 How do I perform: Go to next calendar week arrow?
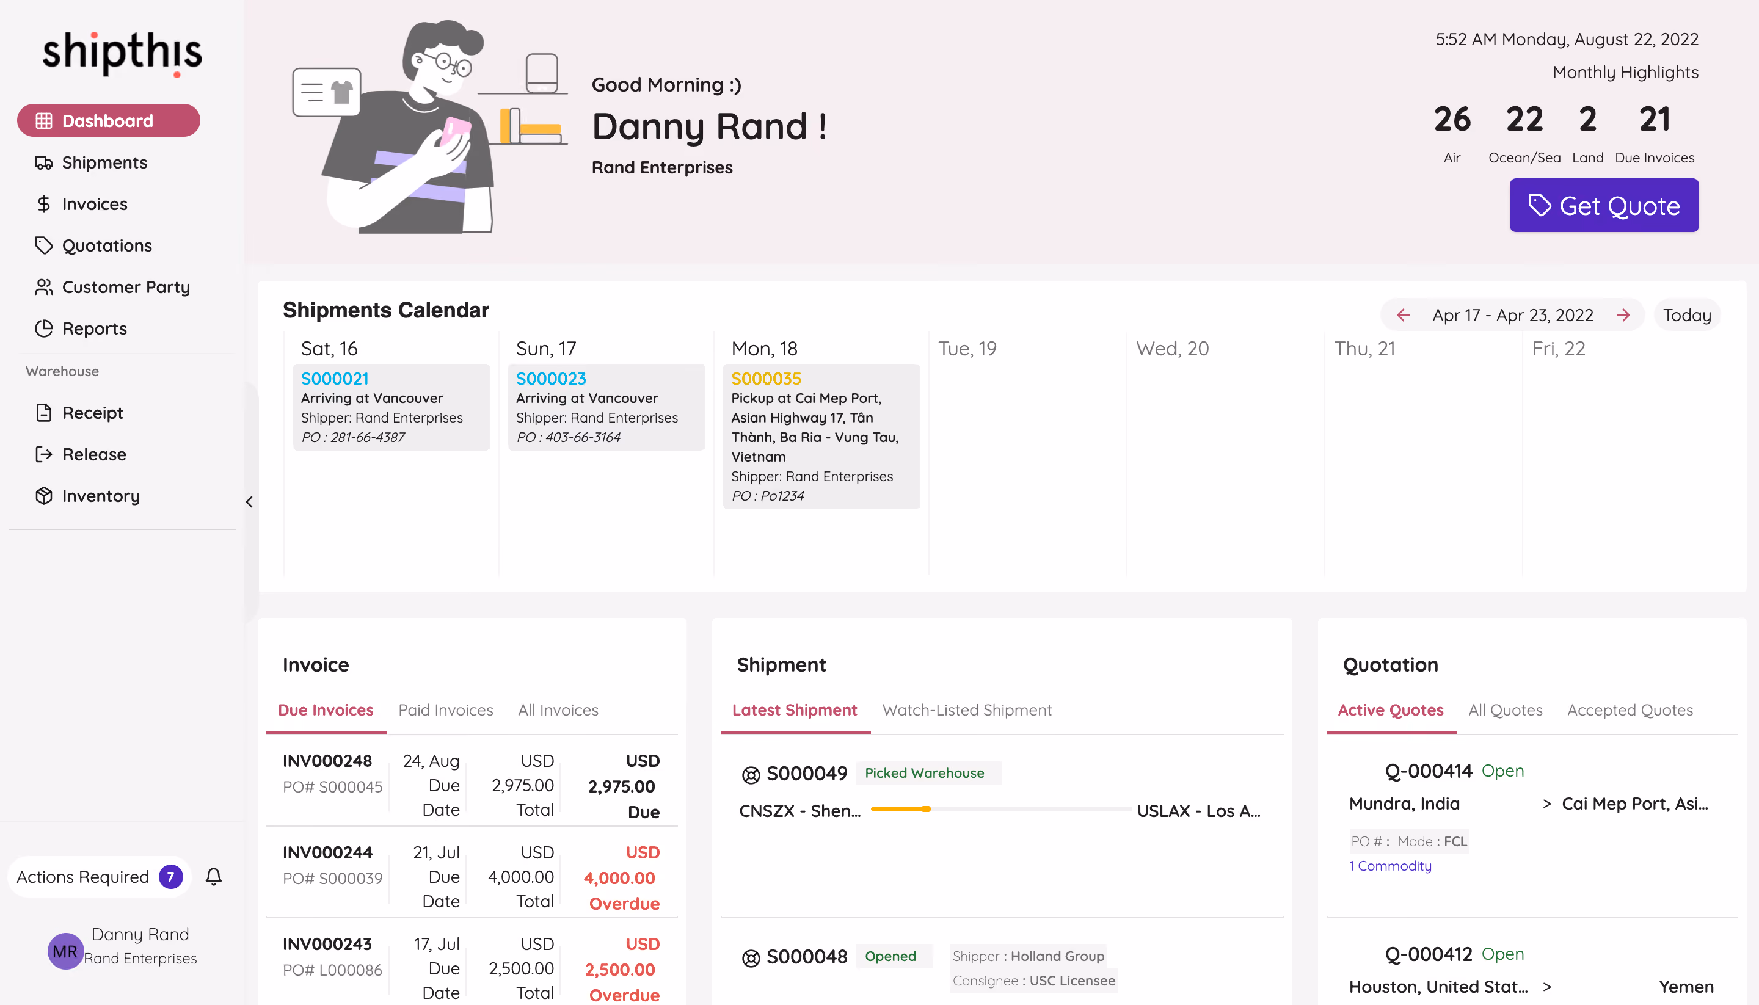coord(1623,316)
